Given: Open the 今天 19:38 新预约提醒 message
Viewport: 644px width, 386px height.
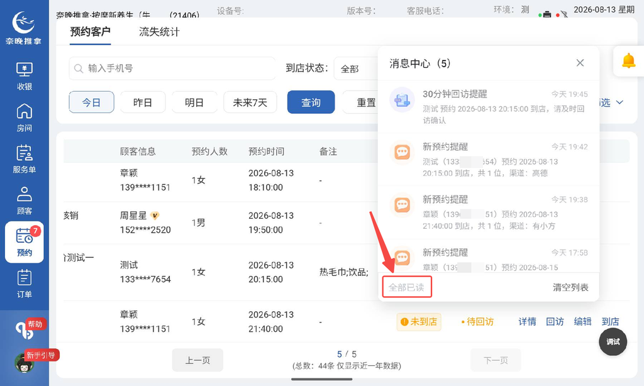Looking at the screenshot, I should (488, 212).
